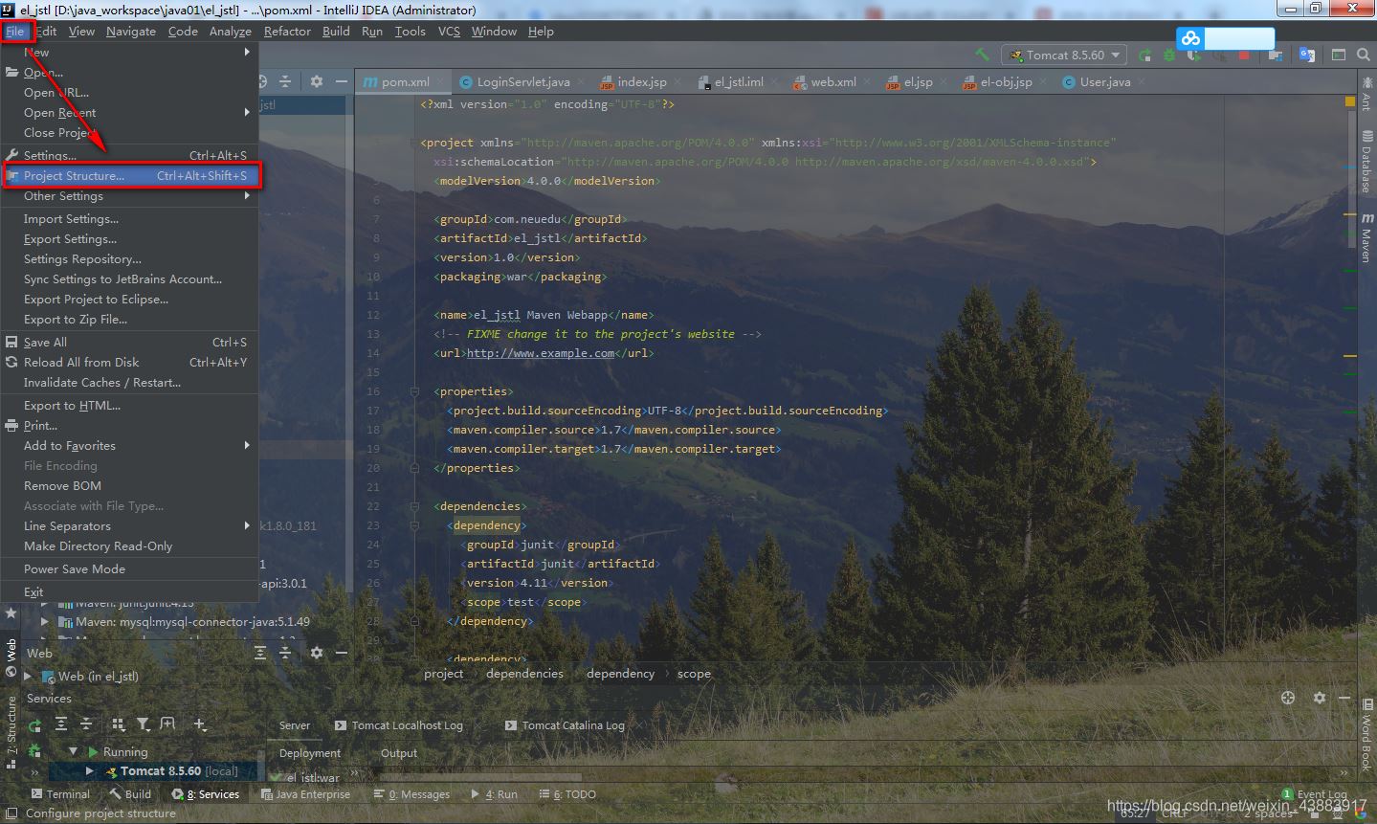Screen dimensions: 1377x824
Task: Expand the Add to Favorites submenu
Action: tap(129, 445)
